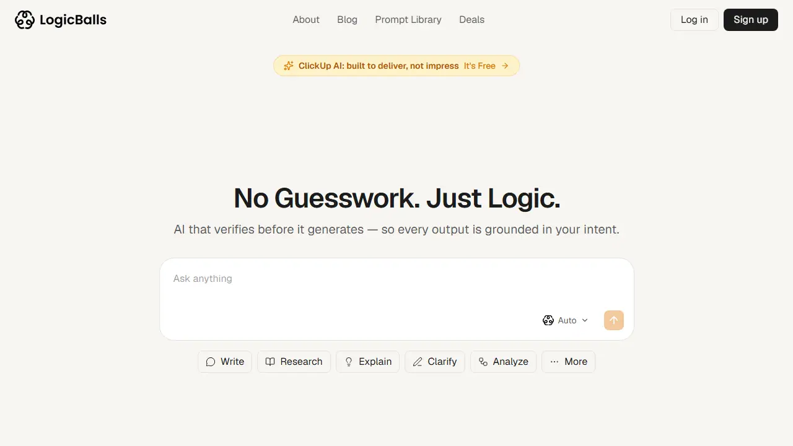Open the Prompt Library
The image size is (793, 446).
coord(408,20)
